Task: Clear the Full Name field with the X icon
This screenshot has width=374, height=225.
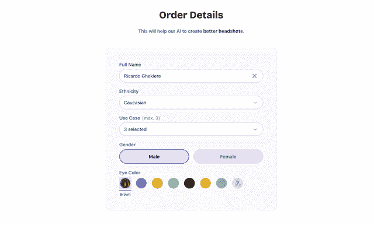Action: point(255,76)
